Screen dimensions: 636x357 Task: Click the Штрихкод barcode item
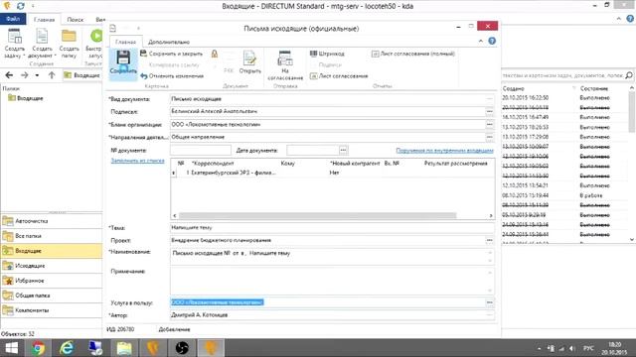[x=327, y=54]
